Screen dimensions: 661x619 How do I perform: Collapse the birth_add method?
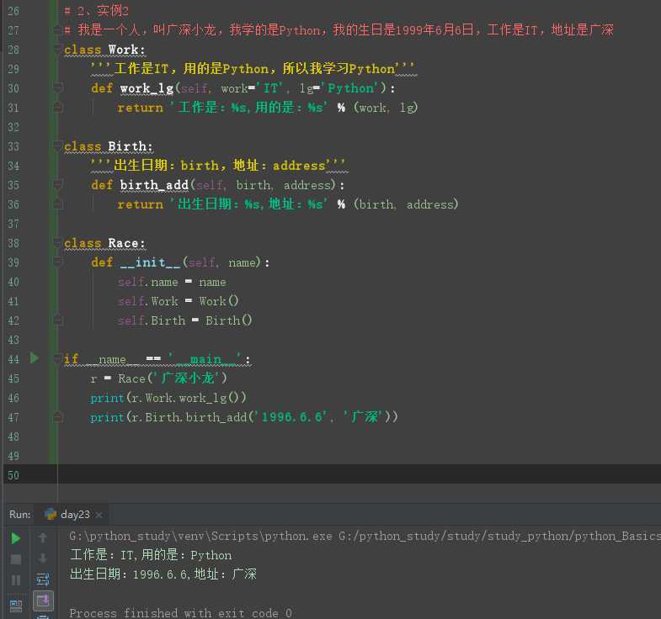click(x=58, y=185)
